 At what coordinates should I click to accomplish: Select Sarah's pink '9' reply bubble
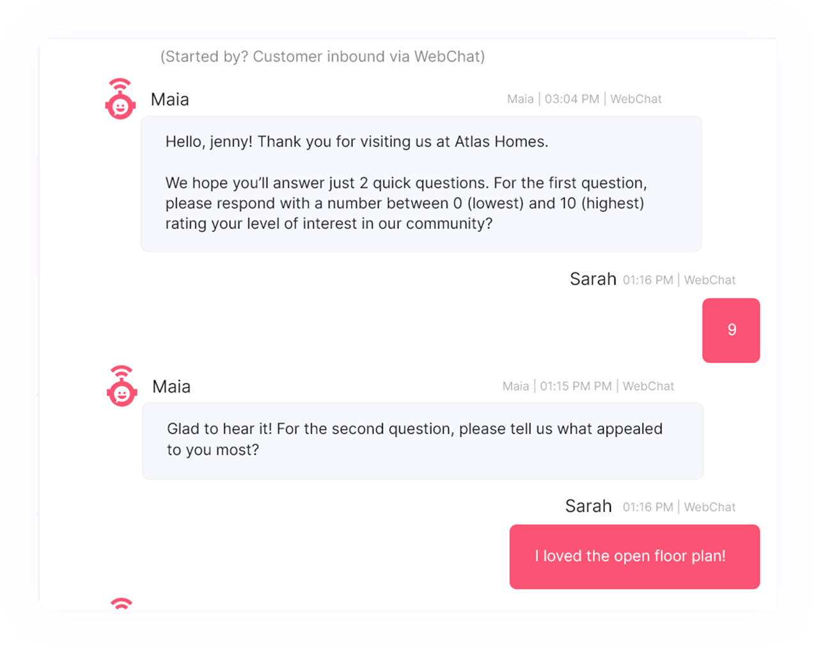(x=731, y=330)
